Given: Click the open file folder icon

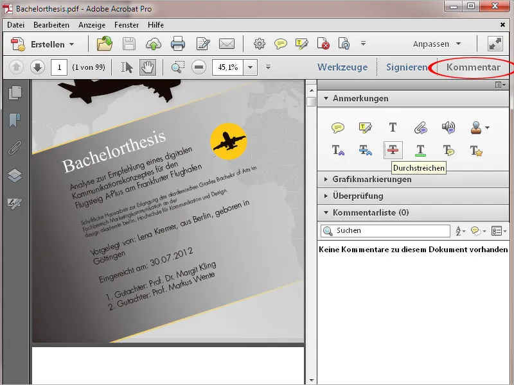Looking at the screenshot, I should 105,44.
